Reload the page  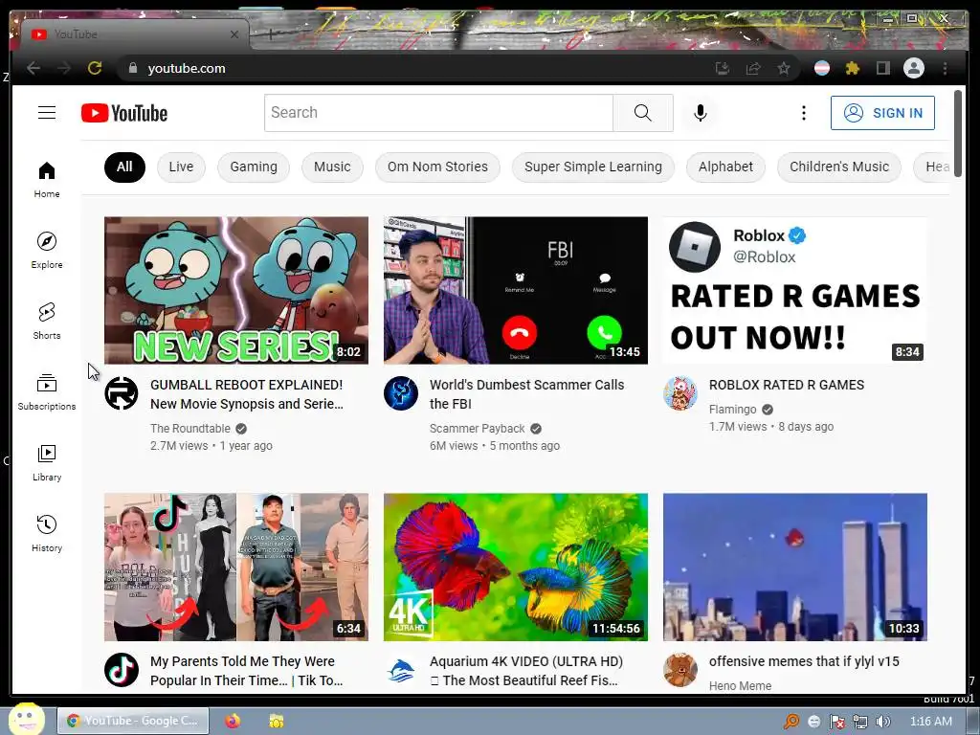[95, 68]
